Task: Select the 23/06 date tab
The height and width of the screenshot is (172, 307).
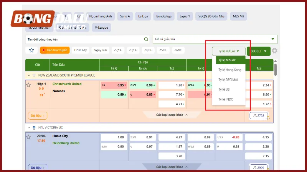Action: [x=133, y=50]
